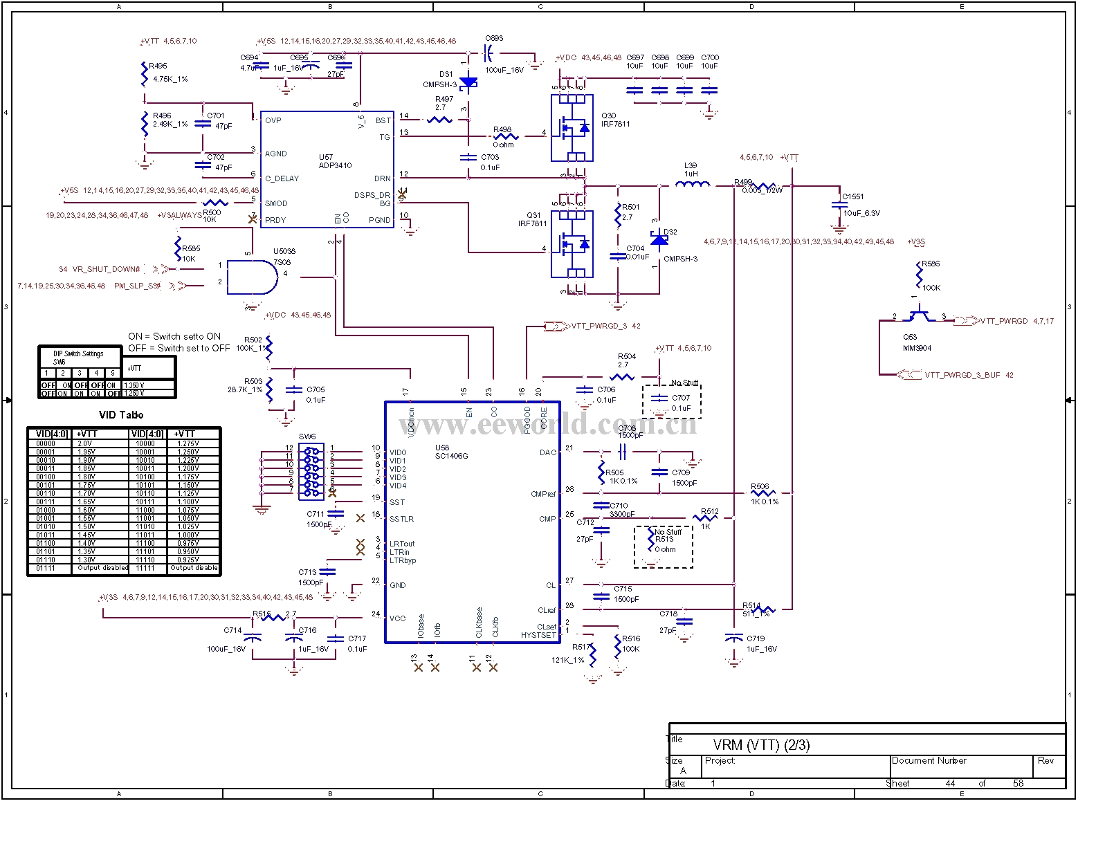The width and height of the screenshot is (1096, 846).
Task: Click the ON = Switch set to ON note
Action: pyautogui.click(x=174, y=336)
